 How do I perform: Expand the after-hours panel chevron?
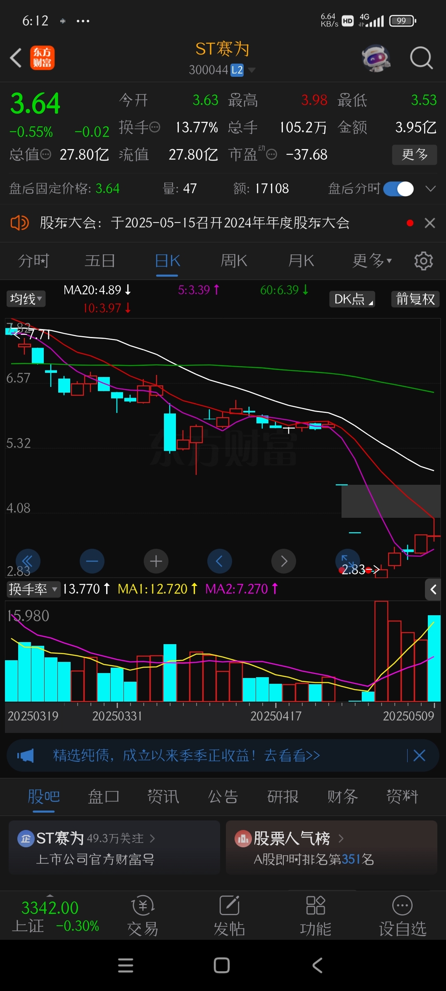(x=430, y=189)
